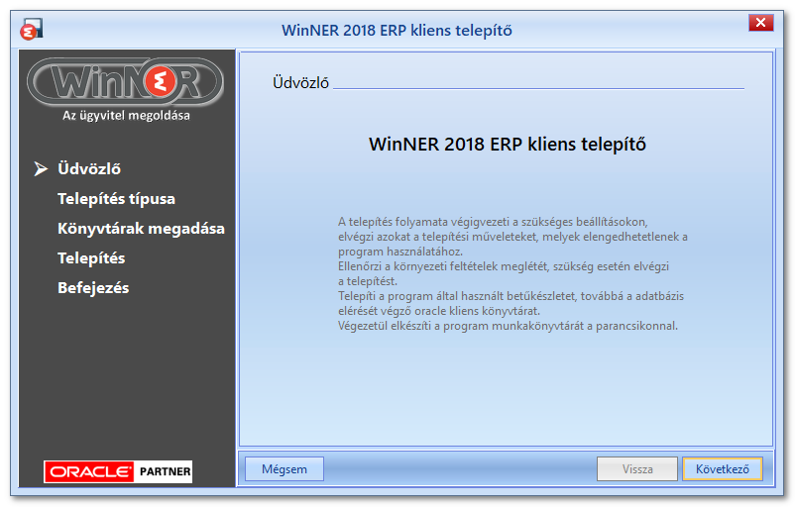Viewport: 795px width, 507px height.
Task: Click the "Az ügyvitel megoldása" slogan
Action: point(126,116)
